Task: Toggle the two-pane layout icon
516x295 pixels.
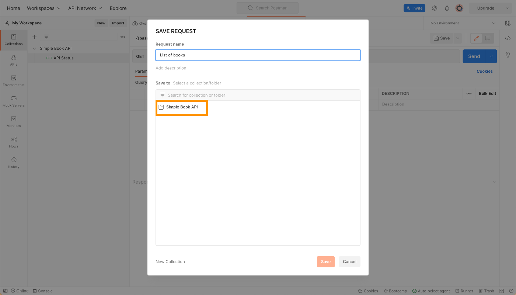Action: tap(502, 291)
